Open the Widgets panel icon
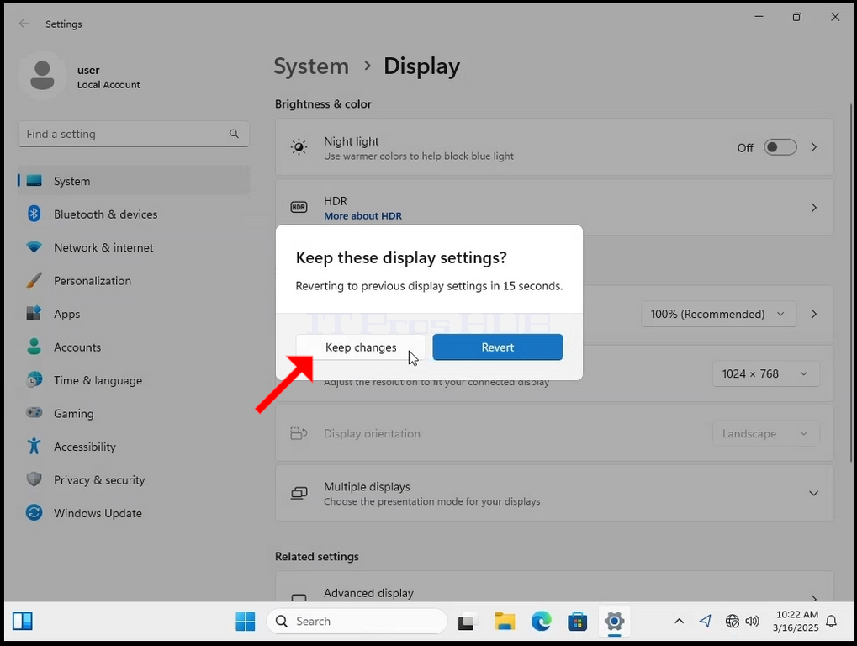Viewport: 857px width, 646px height. 23,622
